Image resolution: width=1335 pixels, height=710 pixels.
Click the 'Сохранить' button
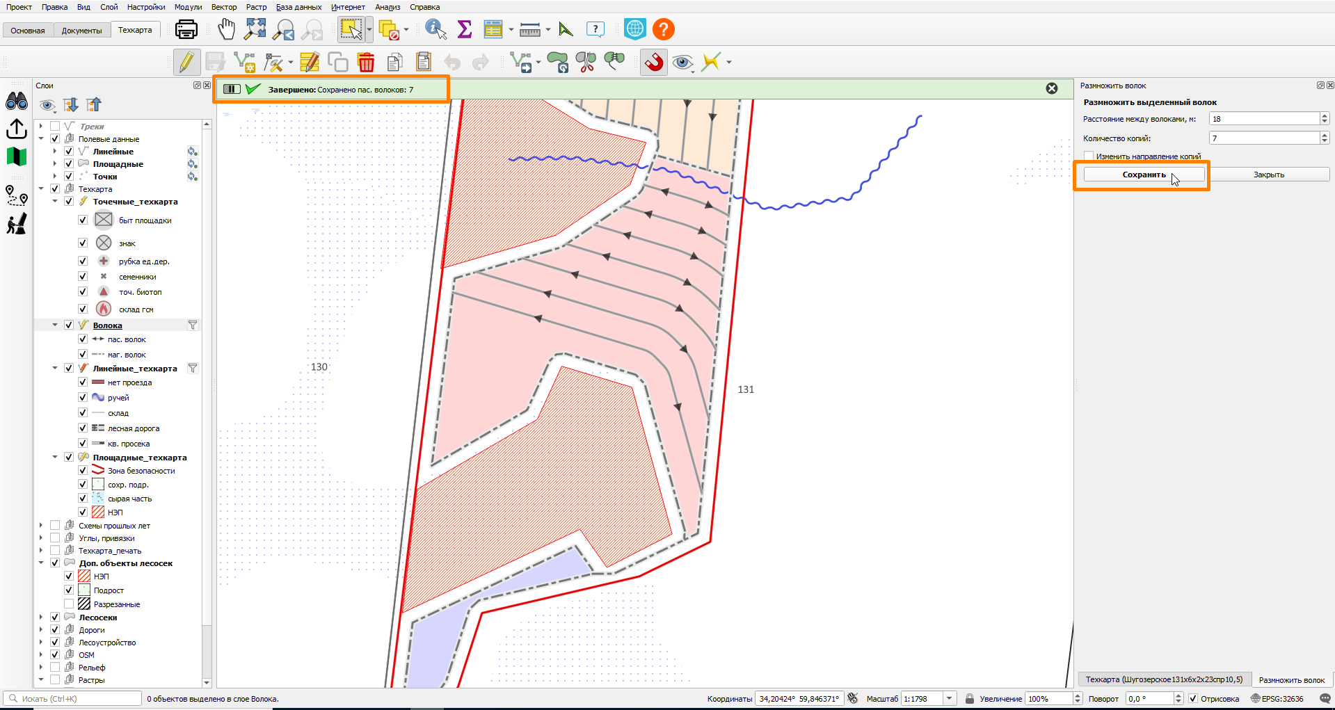click(x=1144, y=175)
